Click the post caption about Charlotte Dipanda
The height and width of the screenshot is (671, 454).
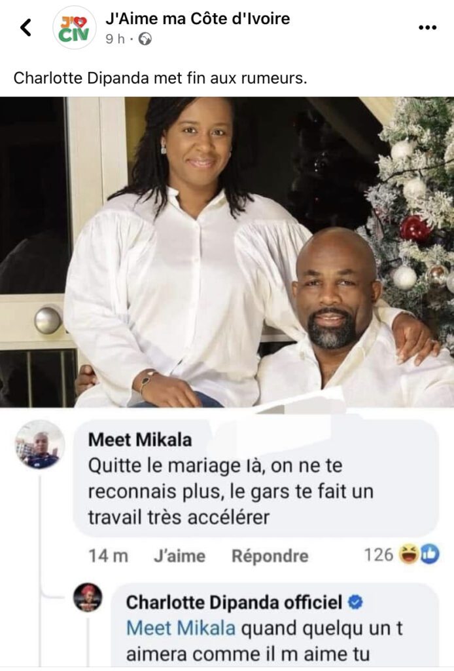(x=160, y=78)
